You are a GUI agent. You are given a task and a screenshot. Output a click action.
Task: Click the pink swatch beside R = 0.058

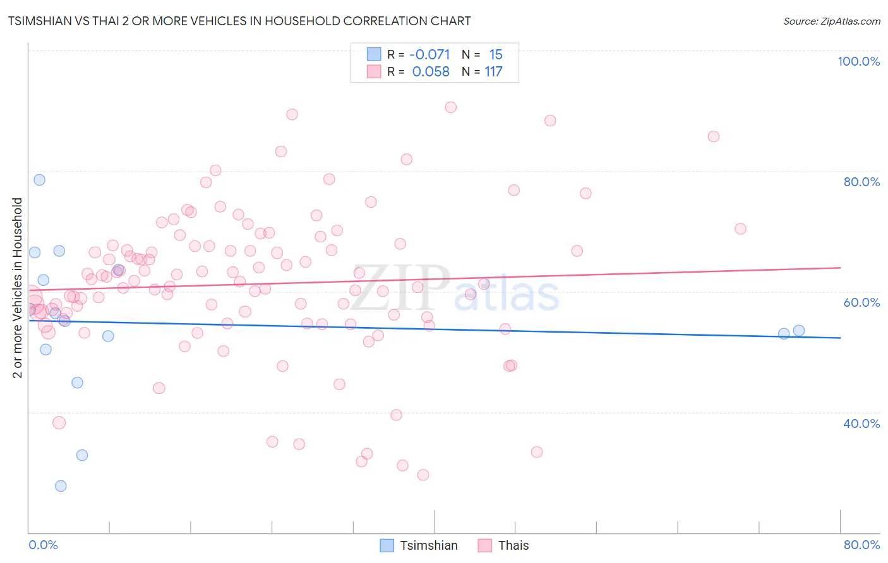point(374,71)
